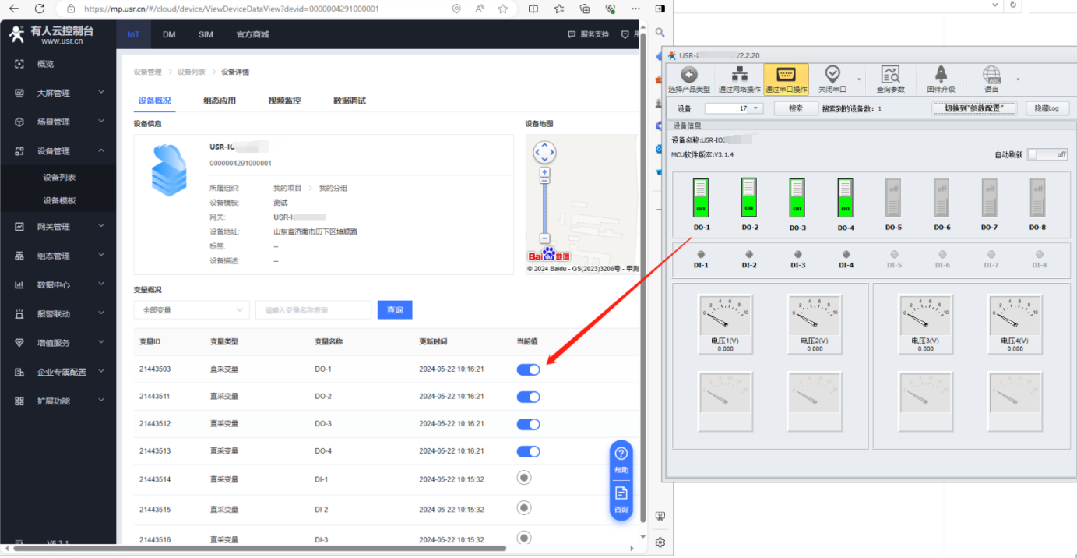Click the 通过网络操作 network icon
Screen dimensions: 1077x558
(739, 75)
